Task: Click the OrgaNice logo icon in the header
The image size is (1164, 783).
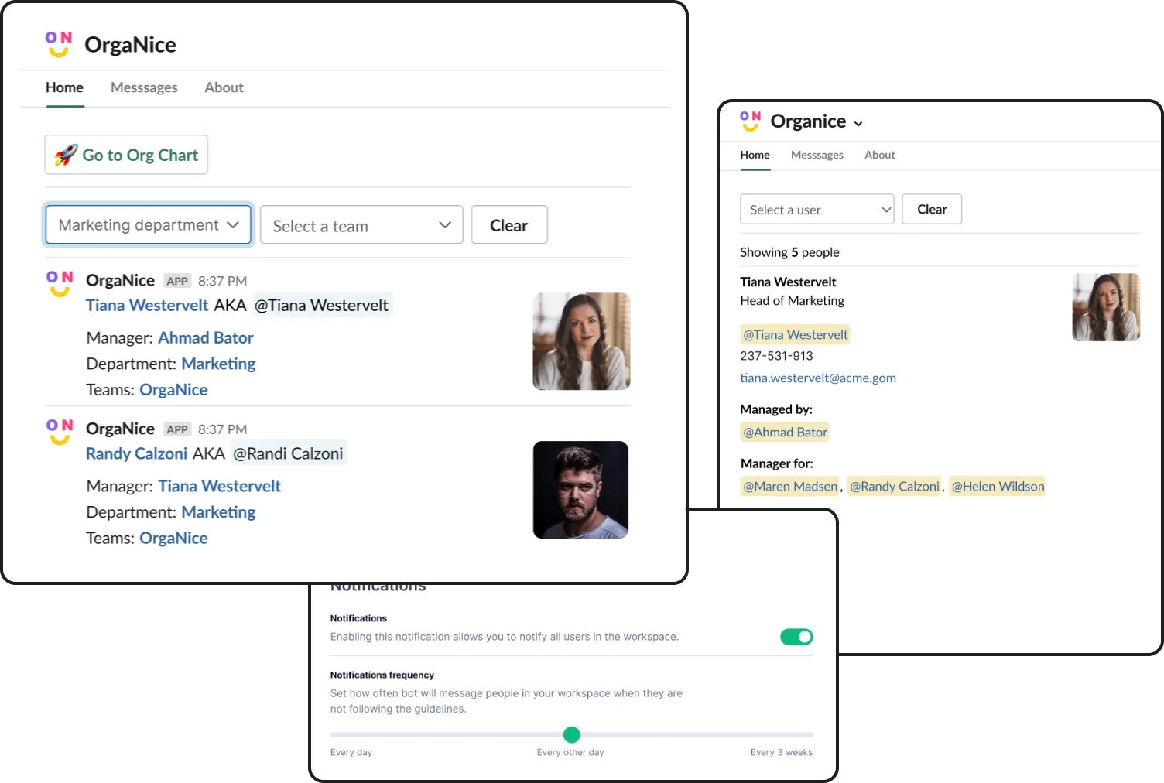Action: coord(58,44)
